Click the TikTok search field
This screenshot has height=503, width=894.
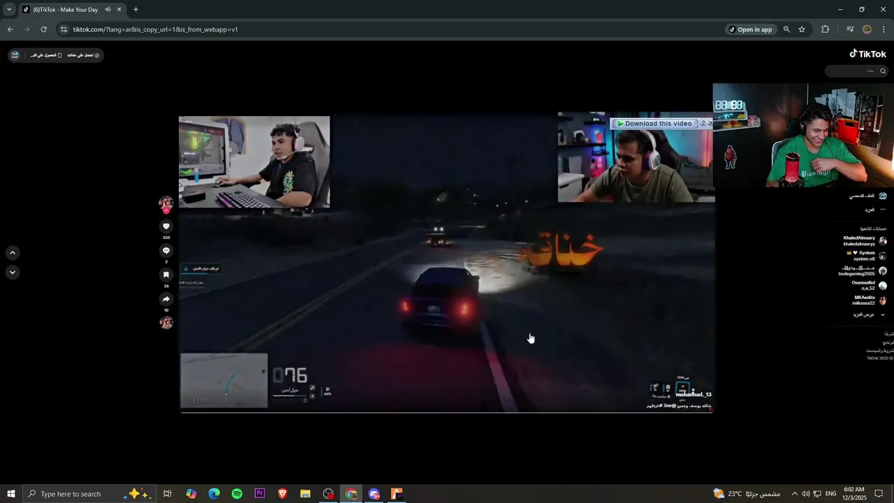click(856, 71)
